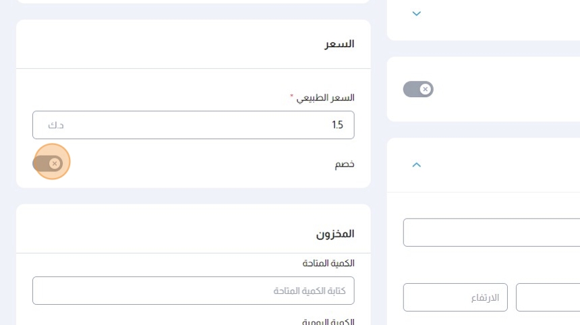Click the partially visible field right of الارتفاع
Image resolution: width=580 pixels, height=325 pixels.
[x=548, y=297]
